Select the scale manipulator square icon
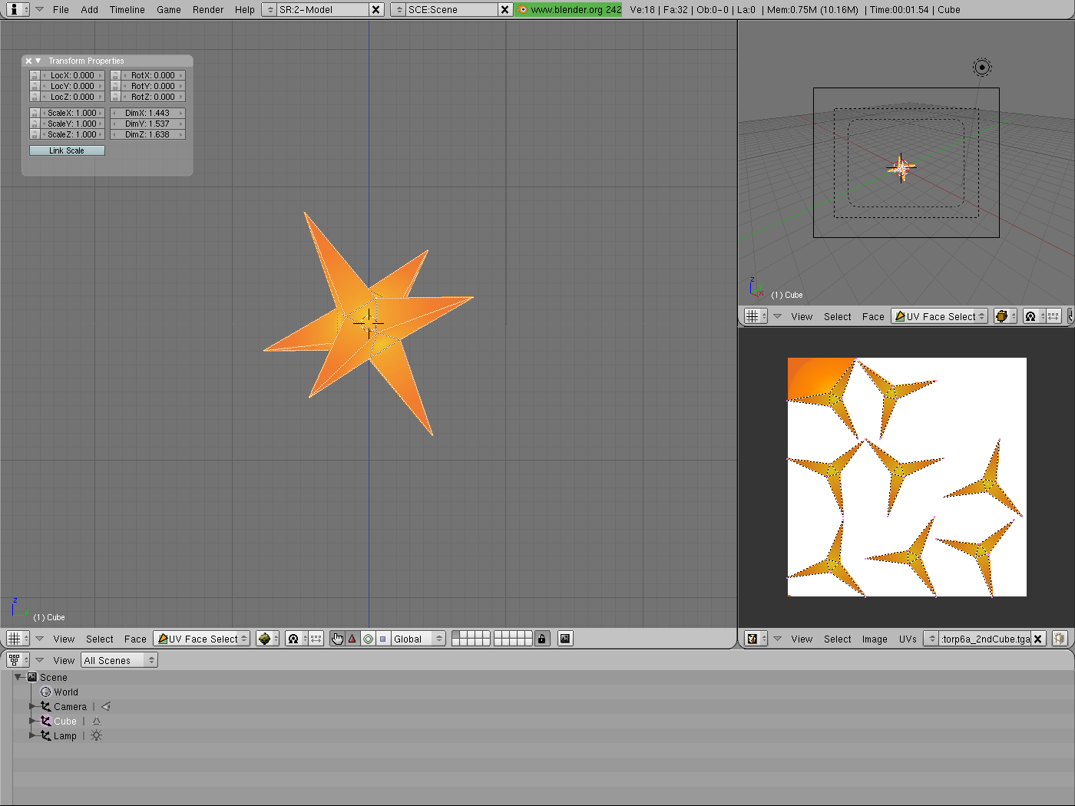The height and width of the screenshot is (806, 1075). (383, 639)
